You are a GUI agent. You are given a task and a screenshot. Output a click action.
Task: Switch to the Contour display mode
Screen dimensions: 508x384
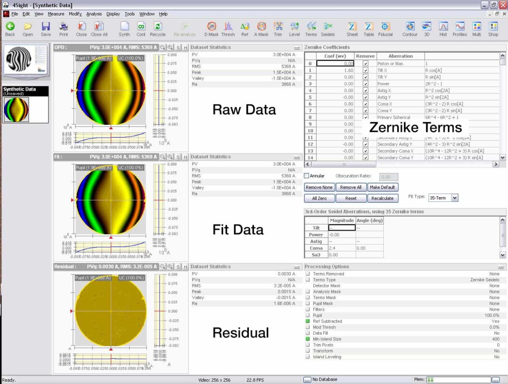[x=409, y=28]
